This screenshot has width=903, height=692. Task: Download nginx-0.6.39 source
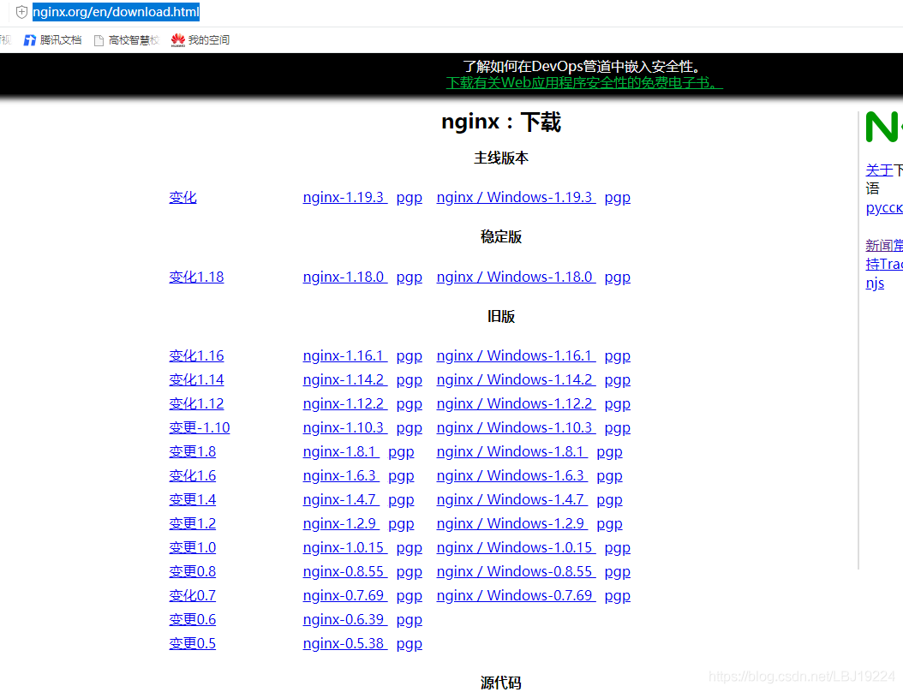coord(345,619)
